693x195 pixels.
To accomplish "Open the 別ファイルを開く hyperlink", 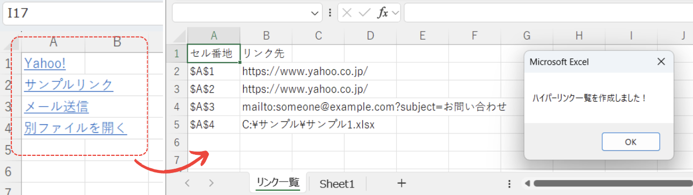I will click(x=76, y=128).
